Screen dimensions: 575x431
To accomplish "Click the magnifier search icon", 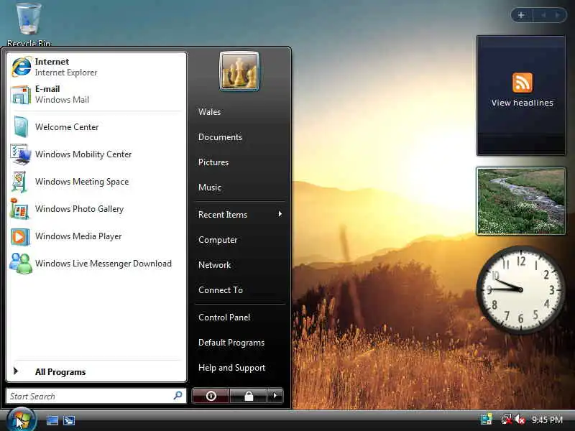I will [178, 396].
